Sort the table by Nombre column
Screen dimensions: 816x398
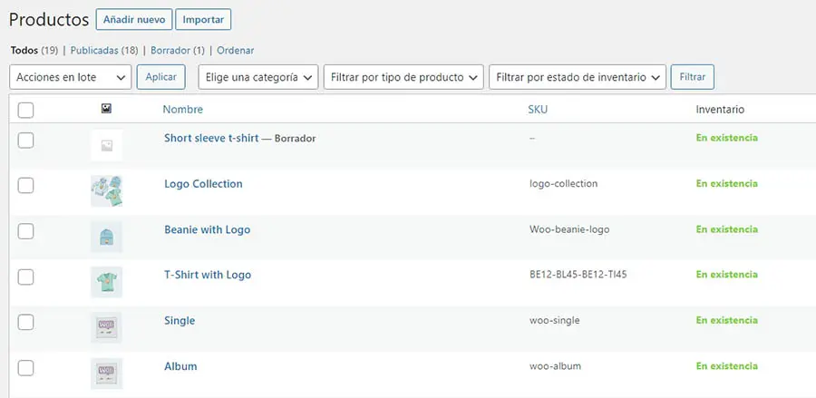pos(182,110)
